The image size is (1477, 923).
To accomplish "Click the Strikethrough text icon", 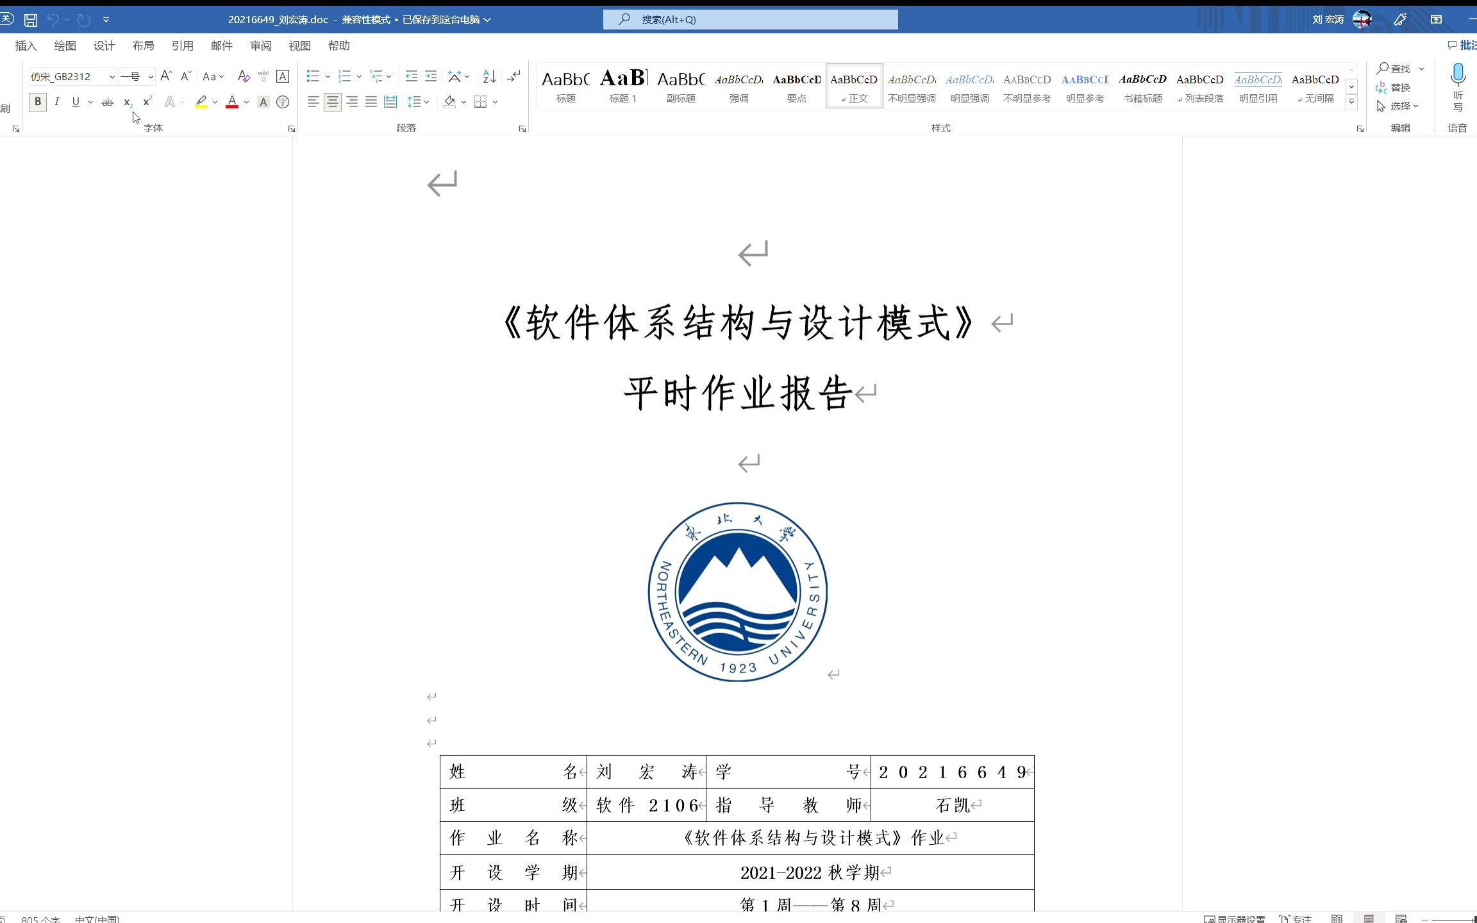I will tap(106, 102).
